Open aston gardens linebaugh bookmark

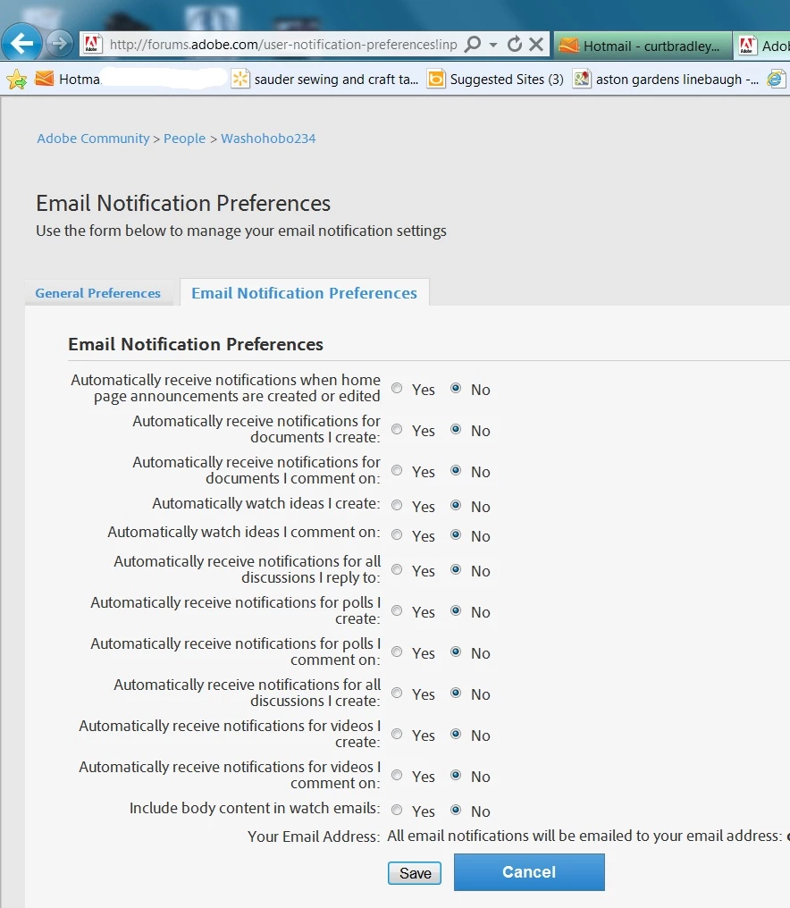[x=666, y=80]
